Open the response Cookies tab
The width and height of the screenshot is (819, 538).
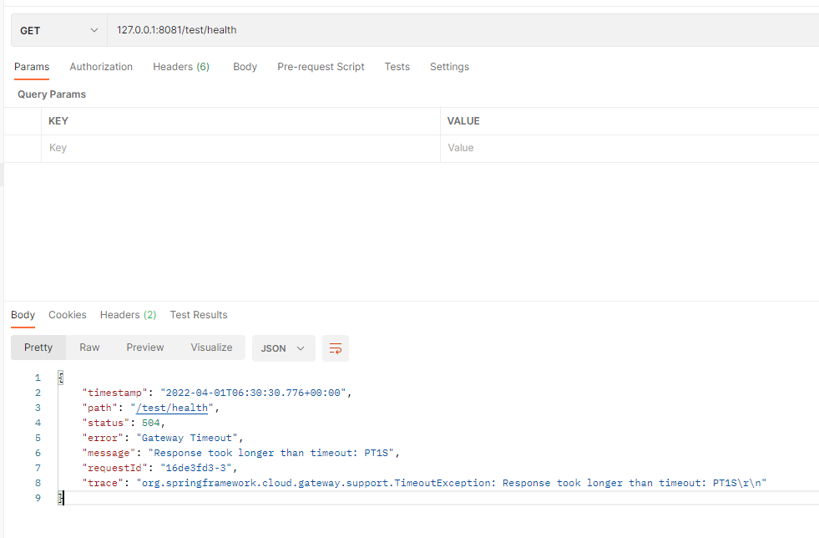(68, 315)
